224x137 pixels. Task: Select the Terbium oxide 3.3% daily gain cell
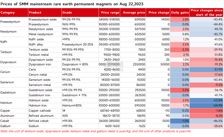tap(180, 50)
